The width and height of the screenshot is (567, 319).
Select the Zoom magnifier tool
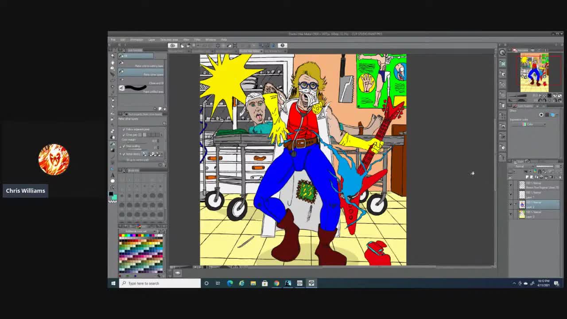tap(113, 56)
